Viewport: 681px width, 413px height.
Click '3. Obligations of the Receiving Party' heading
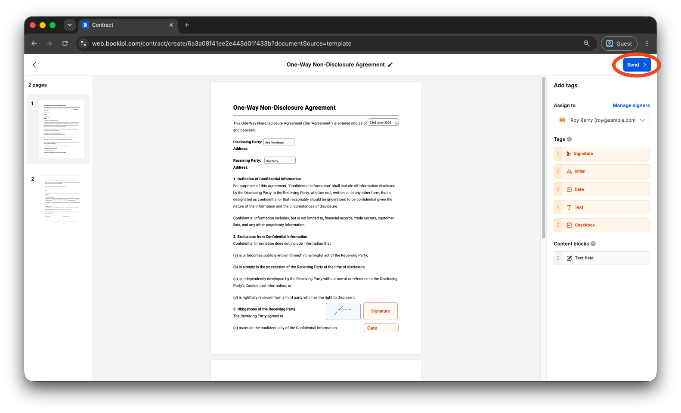[264, 309]
